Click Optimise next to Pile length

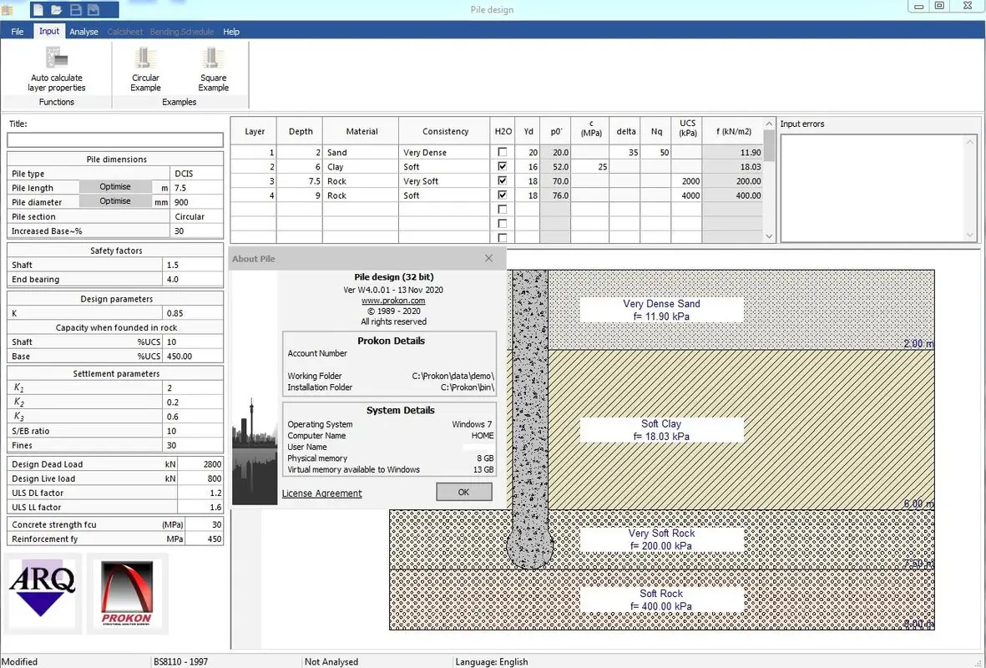[x=115, y=187]
